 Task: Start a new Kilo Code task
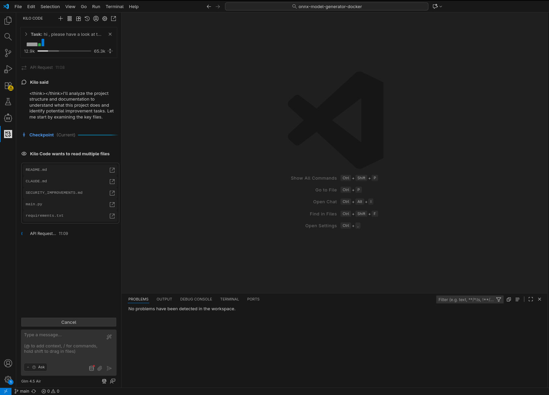pyautogui.click(x=60, y=19)
